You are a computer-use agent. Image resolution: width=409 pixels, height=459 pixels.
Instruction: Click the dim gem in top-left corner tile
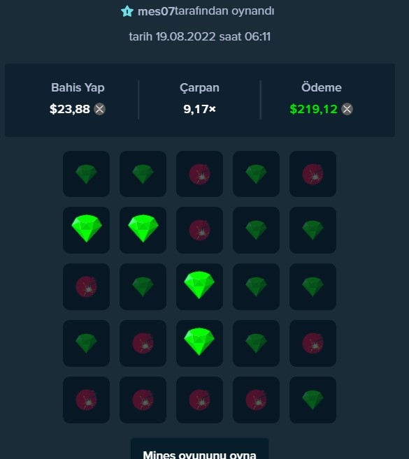[87, 174]
